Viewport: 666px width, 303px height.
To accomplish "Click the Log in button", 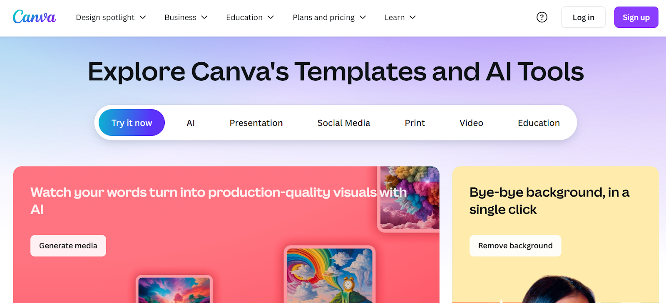I will pos(583,17).
